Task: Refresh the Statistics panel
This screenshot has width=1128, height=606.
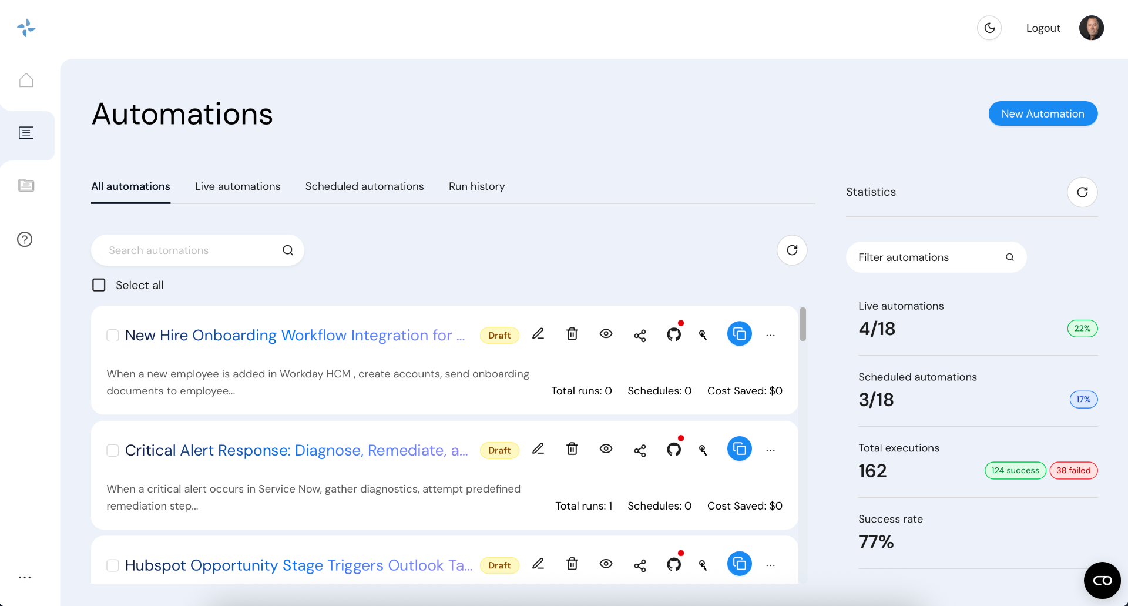Action: click(x=1082, y=192)
